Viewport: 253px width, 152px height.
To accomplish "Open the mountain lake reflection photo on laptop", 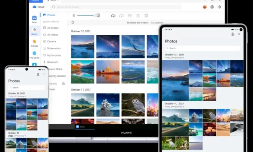I will pyautogui.click(x=83, y=72).
